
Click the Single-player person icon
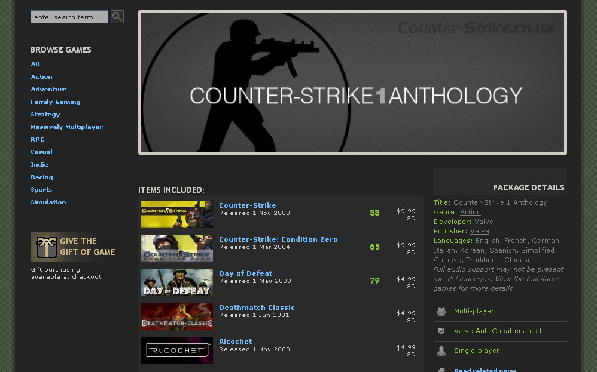pyautogui.click(x=441, y=351)
